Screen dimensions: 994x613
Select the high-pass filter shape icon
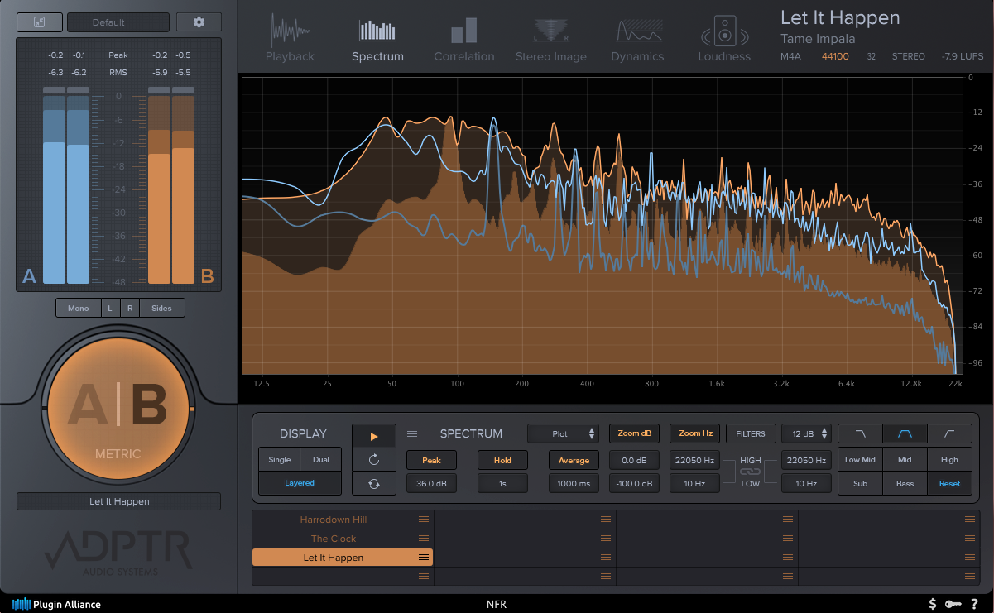point(949,433)
